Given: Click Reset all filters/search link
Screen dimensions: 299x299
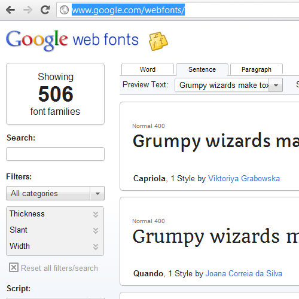Looking at the screenshot, I should click(59, 268).
